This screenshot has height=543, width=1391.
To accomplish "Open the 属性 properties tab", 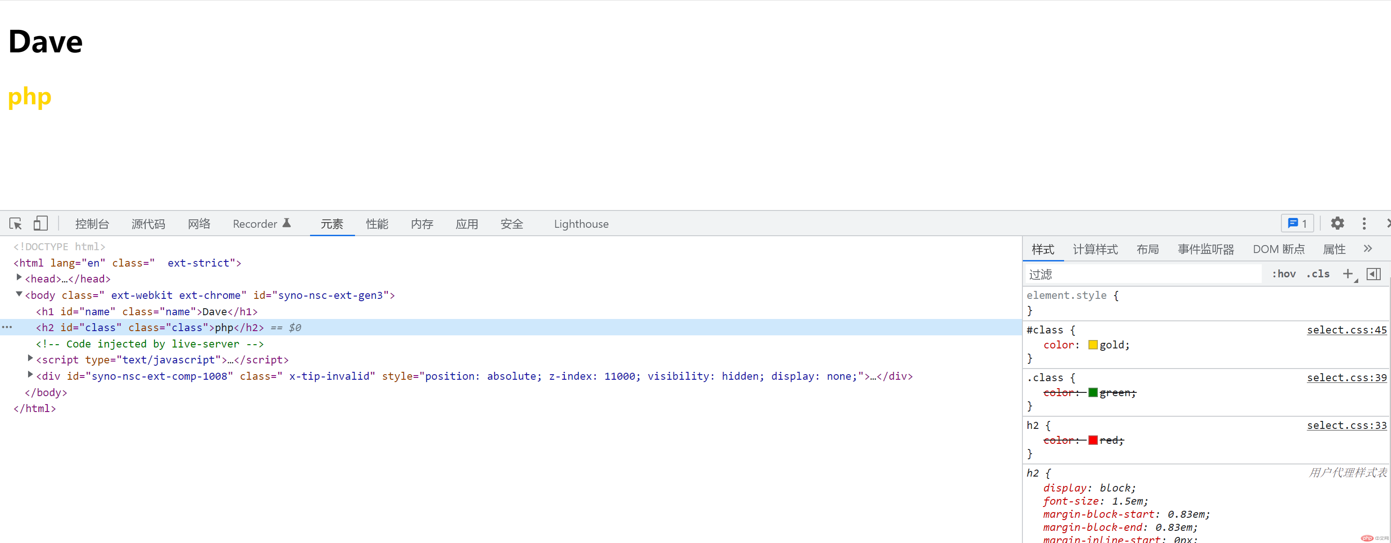I will coord(1334,249).
